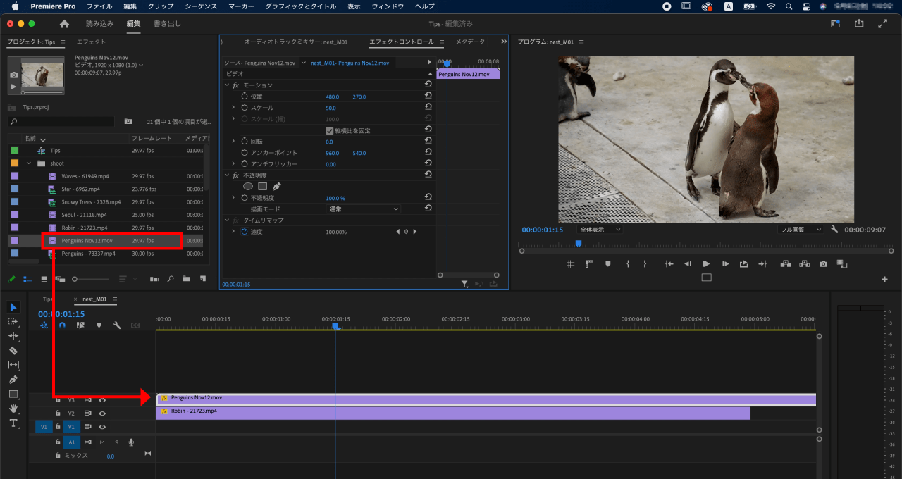This screenshot has height=479, width=902.
Task: Solo the A1 audio track
Action: [x=116, y=442]
